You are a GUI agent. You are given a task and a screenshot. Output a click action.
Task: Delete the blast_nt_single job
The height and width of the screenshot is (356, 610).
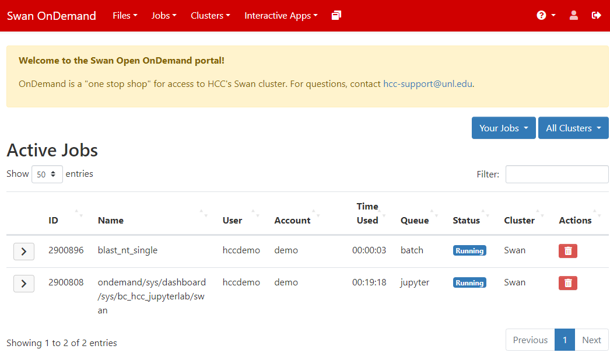coord(567,251)
